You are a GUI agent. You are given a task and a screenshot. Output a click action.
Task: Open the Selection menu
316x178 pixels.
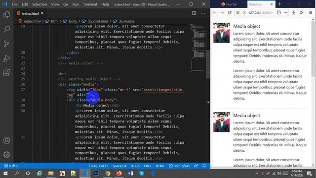(x=39, y=4)
